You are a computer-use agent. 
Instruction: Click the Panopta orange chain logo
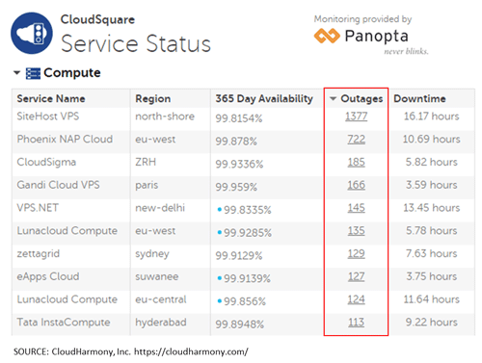(327, 36)
